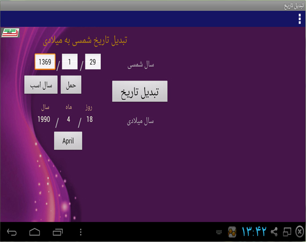Click the سال میلادی label
306x242 pixels.
point(140,122)
